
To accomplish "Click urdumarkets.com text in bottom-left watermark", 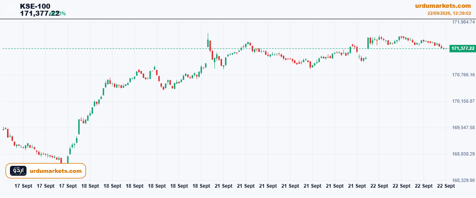I will click(56, 171).
